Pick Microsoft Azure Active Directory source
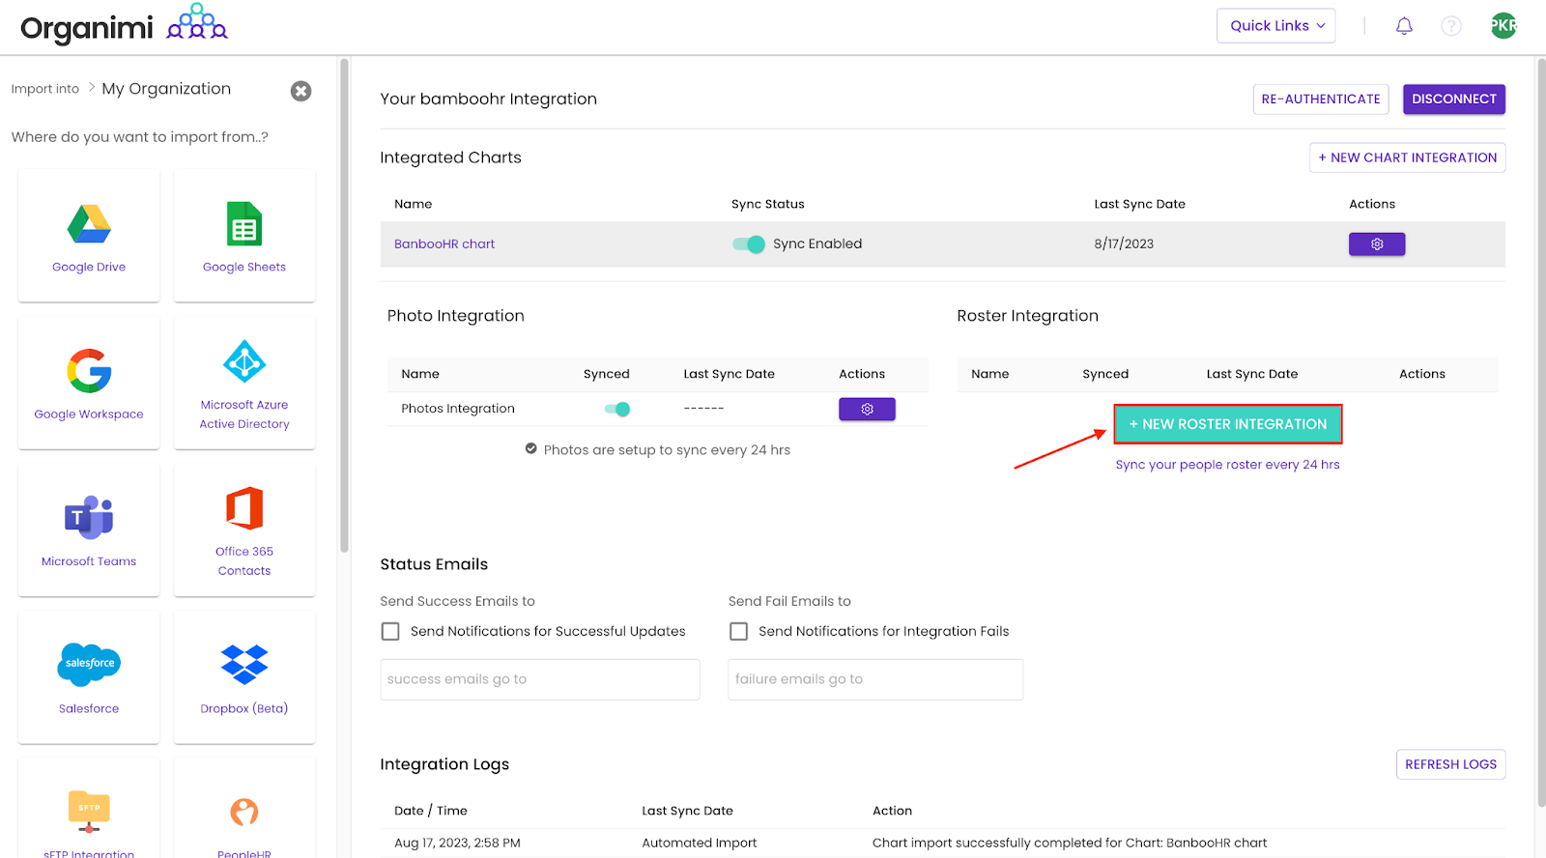The height and width of the screenshot is (858, 1546). click(244, 383)
